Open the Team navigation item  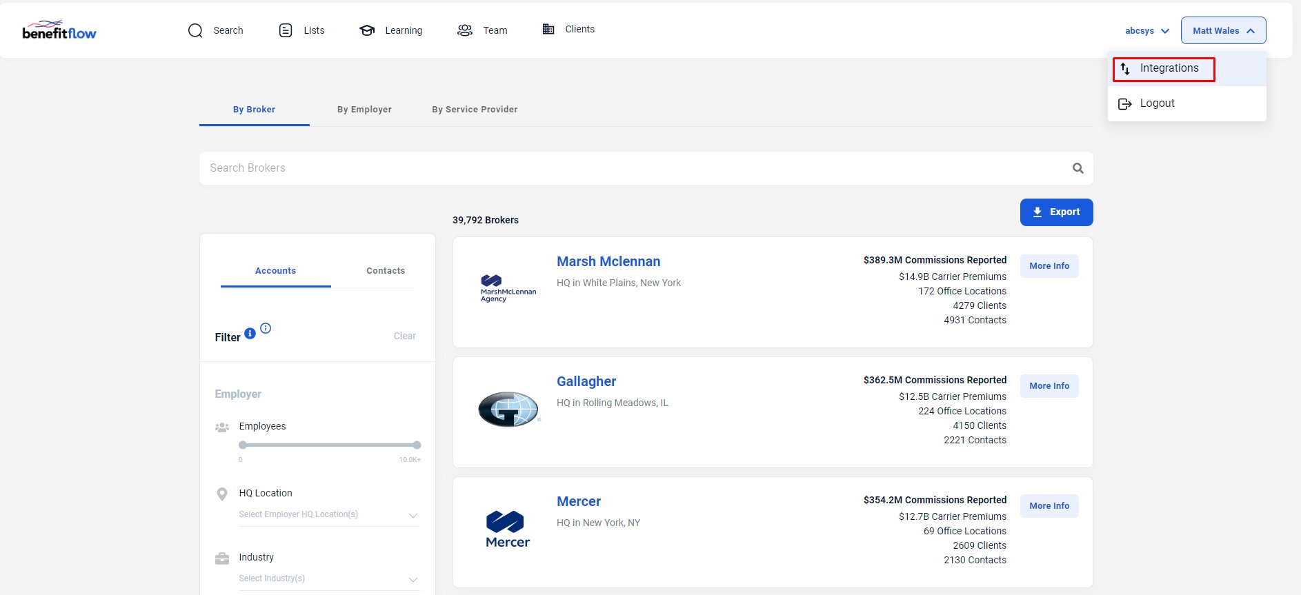tap(482, 30)
